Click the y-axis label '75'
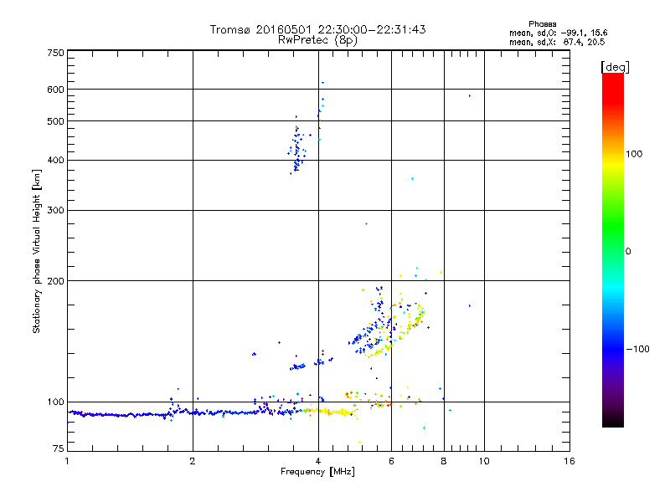 pos(59,448)
